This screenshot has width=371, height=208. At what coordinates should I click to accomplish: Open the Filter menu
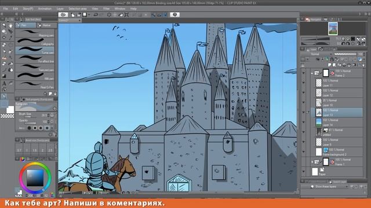(107, 9)
